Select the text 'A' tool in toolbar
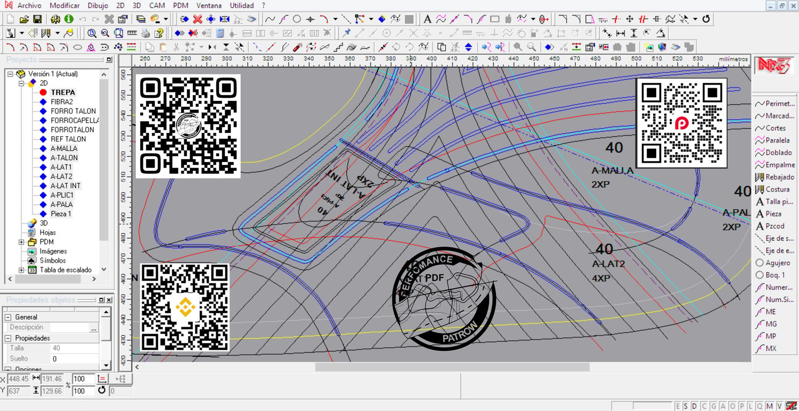This screenshot has height=411, width=799. 427,19
